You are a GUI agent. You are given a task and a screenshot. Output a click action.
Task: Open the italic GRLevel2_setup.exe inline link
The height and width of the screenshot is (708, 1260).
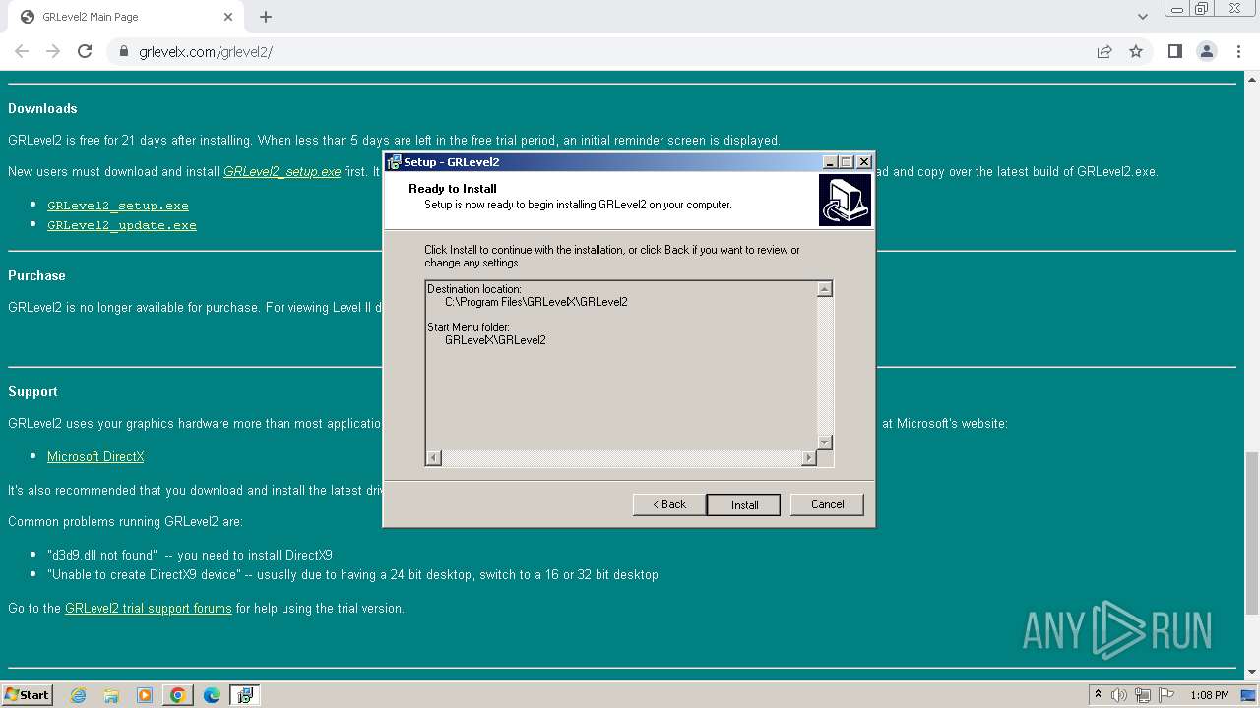click(282, 171)
